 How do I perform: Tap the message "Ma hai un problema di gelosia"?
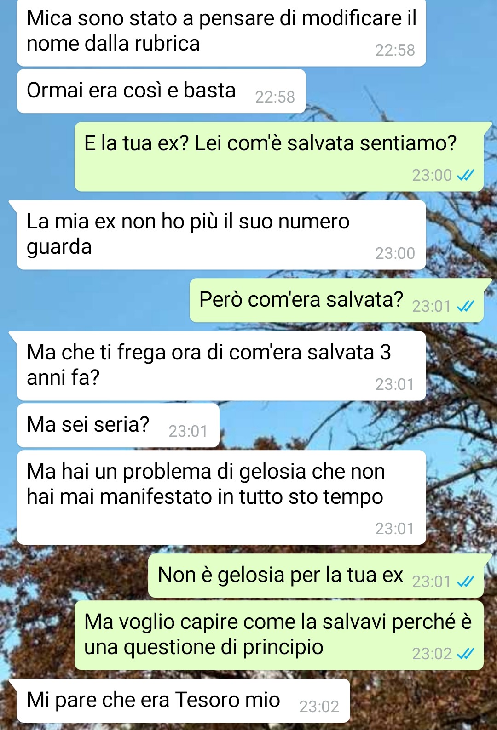[x=221, y=497]
